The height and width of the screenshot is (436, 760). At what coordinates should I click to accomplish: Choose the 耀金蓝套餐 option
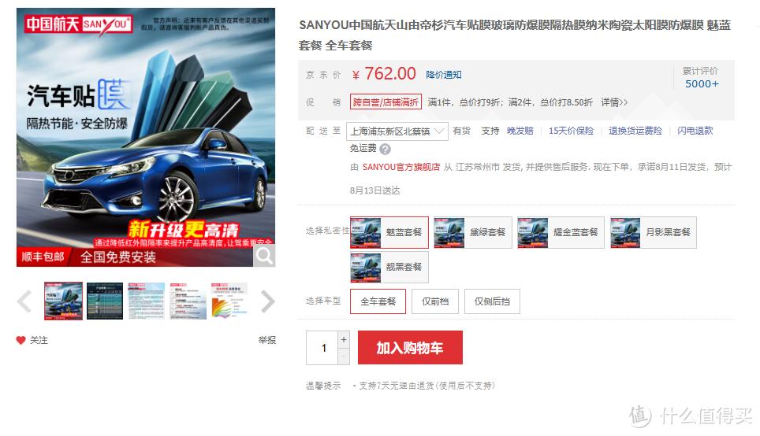(561, 232)
